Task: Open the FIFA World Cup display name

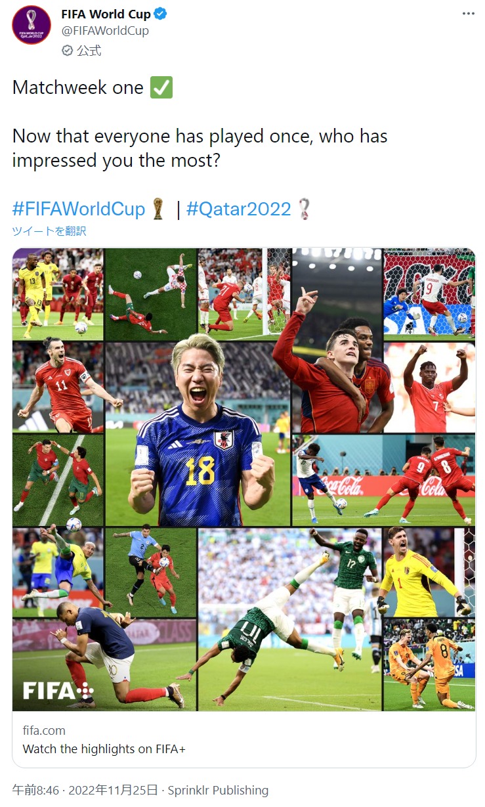Action: pos(106,14)
